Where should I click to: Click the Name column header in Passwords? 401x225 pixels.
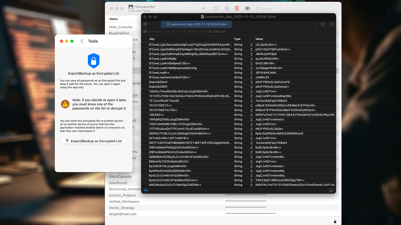[x=113, y=19]
